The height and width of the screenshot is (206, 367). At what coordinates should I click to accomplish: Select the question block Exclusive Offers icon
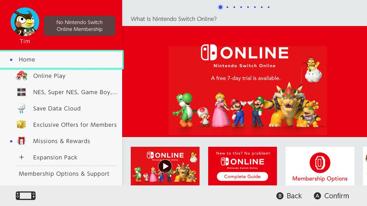coord(22,125)
